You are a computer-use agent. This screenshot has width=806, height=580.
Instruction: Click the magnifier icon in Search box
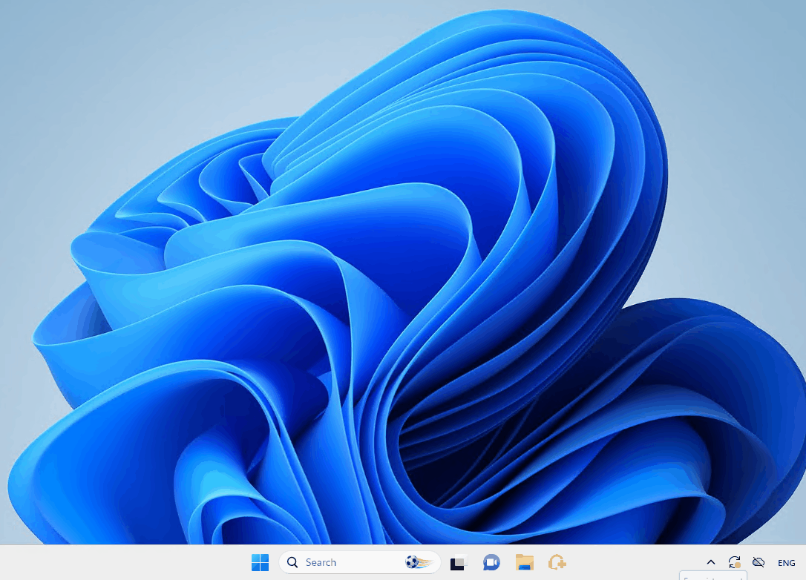[292, 562]
